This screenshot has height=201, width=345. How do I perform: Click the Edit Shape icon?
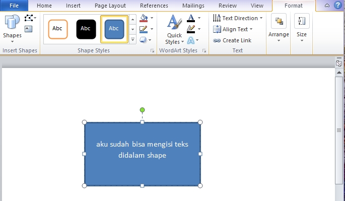tap(29, 18)
